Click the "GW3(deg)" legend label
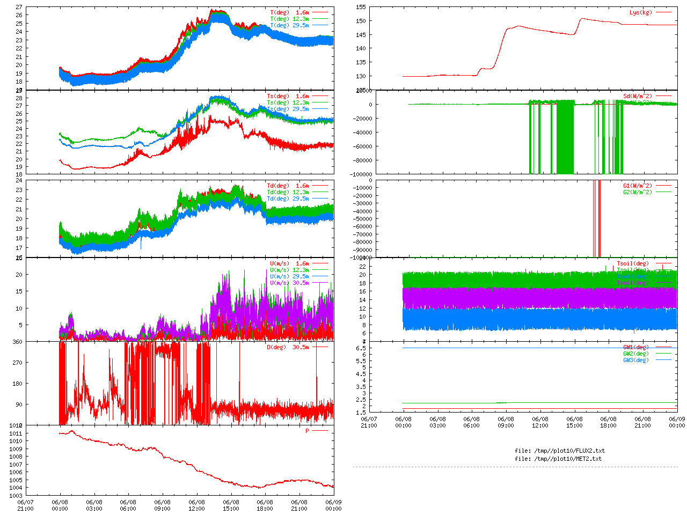This screenshot has height=515, width=687. 636,360
